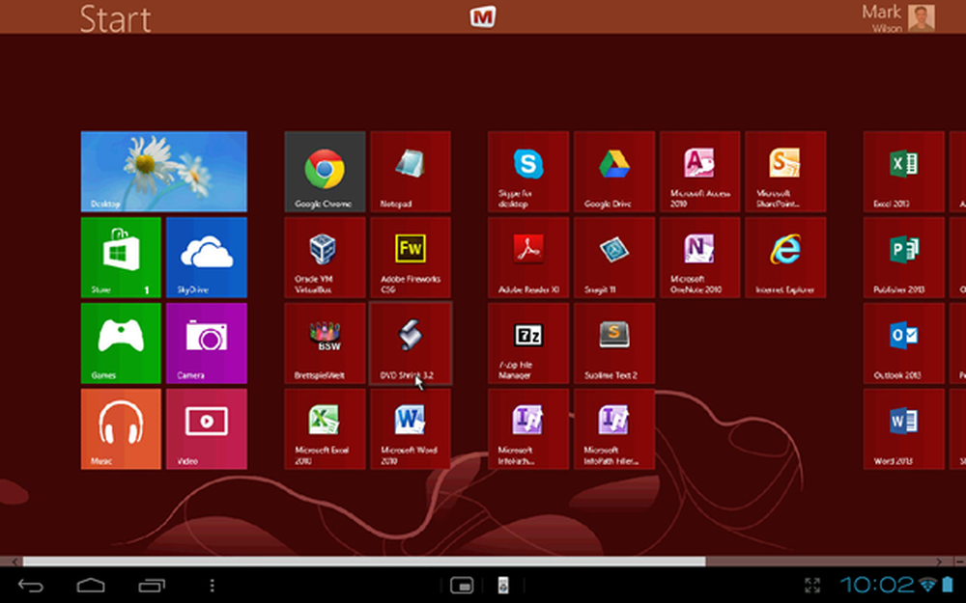Open Adobe Fireworks CS6 tile

click(x=411, y=258)
